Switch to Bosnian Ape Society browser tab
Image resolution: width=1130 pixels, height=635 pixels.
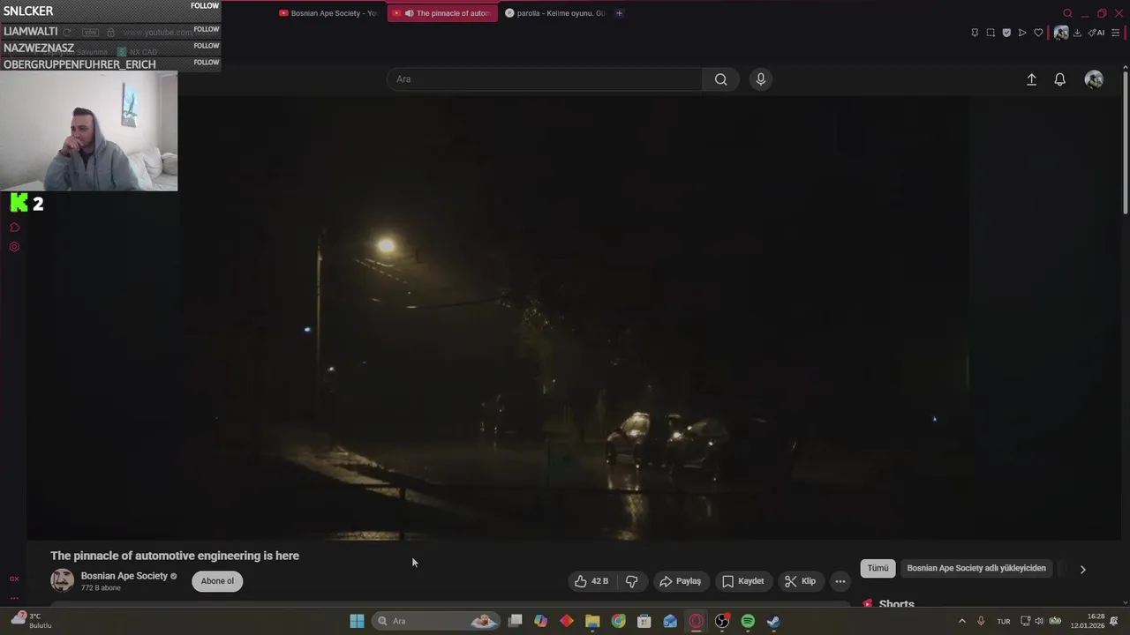328,13
